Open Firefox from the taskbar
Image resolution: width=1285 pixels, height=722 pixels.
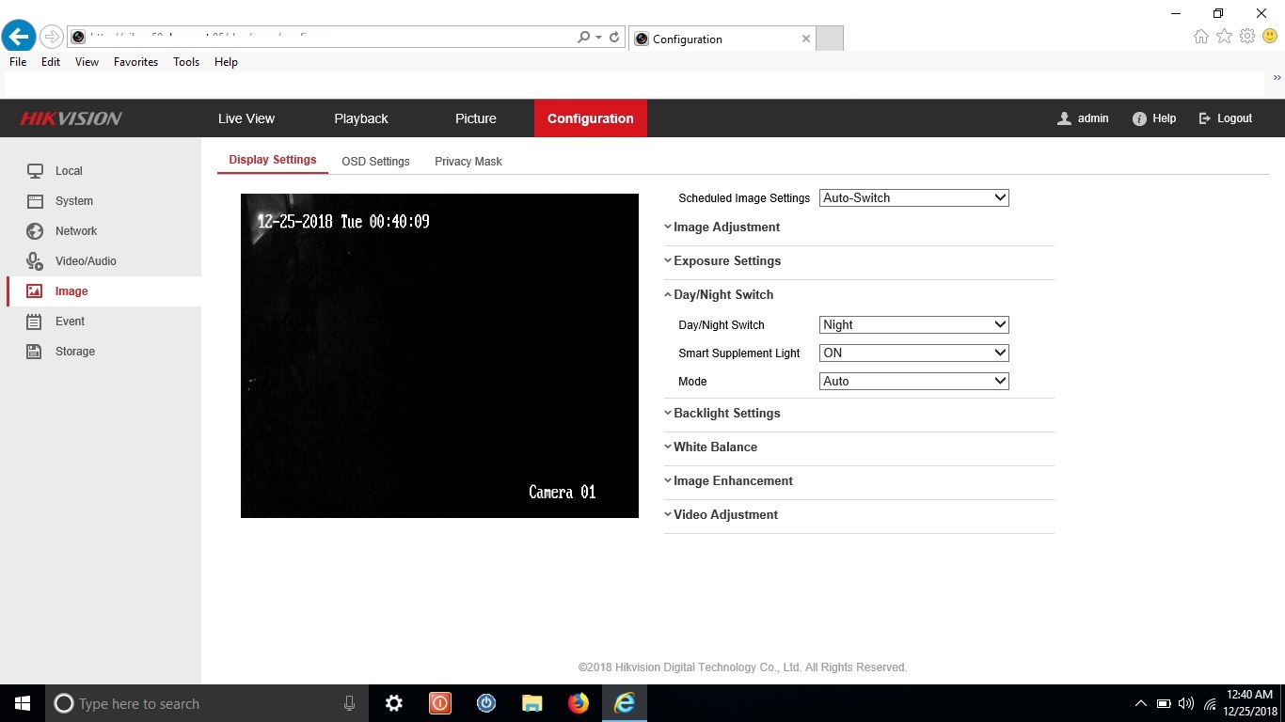(578, 703)
